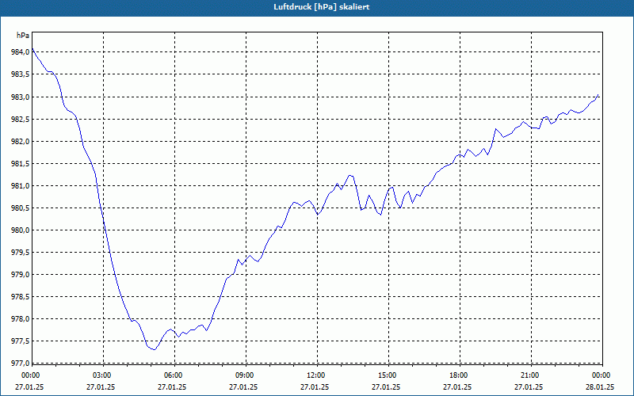
Task: Select the 06:00 time label
Action: pos(174,375)
